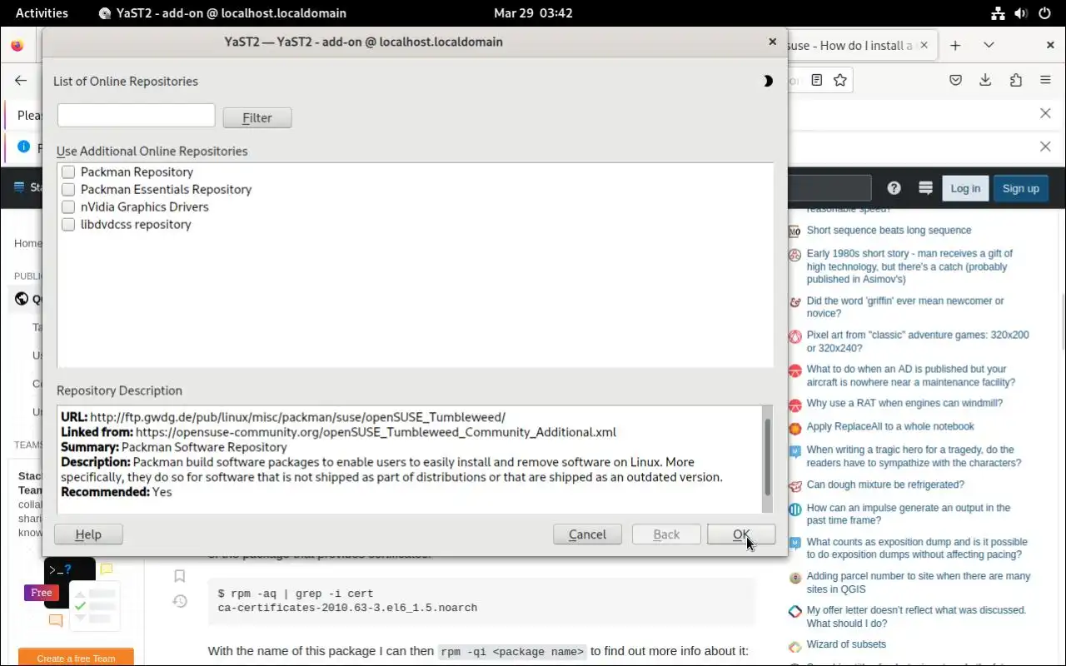Close the Firefox window
This screenshot has height=666, width=1066.
(1050, 46)
